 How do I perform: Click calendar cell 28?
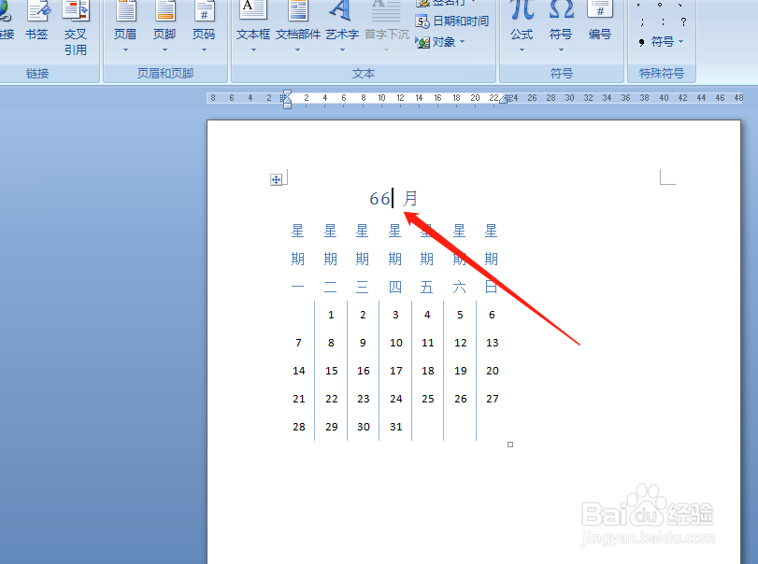[x=299, y=427]
